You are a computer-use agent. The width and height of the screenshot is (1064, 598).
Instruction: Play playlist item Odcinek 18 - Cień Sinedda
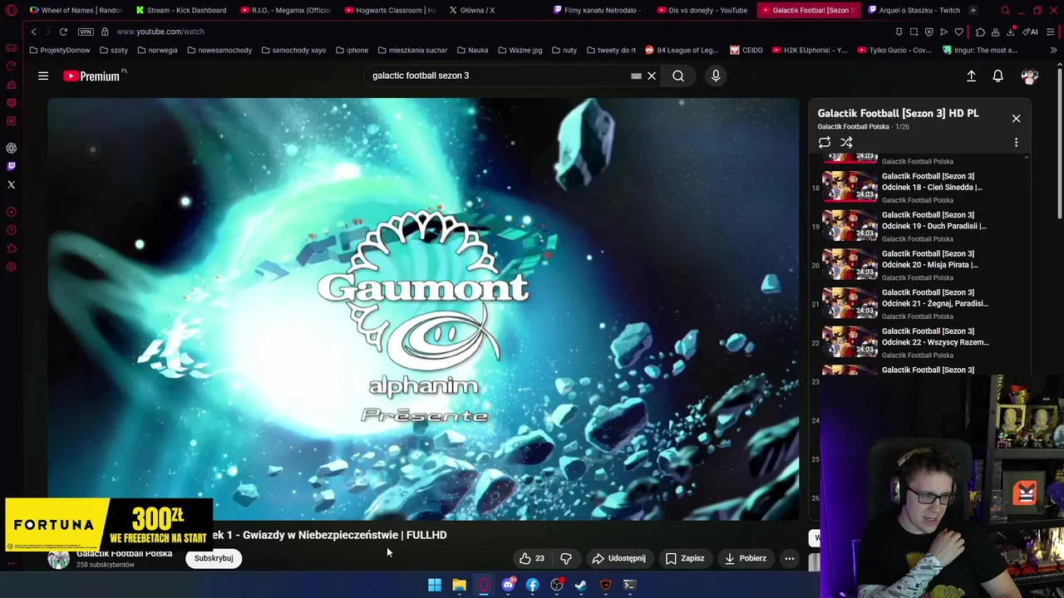918,188
